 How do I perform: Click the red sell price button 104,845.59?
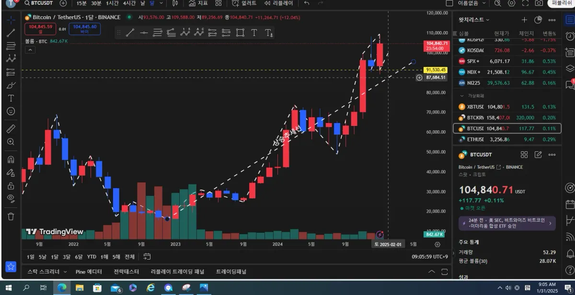pyautogui.click(x=40, y=29)
